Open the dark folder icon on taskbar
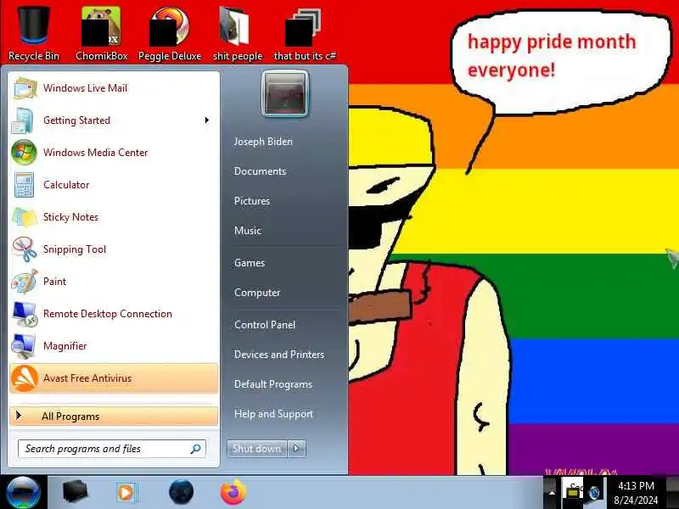The image size is (679, 509). (x=76, y=492)
